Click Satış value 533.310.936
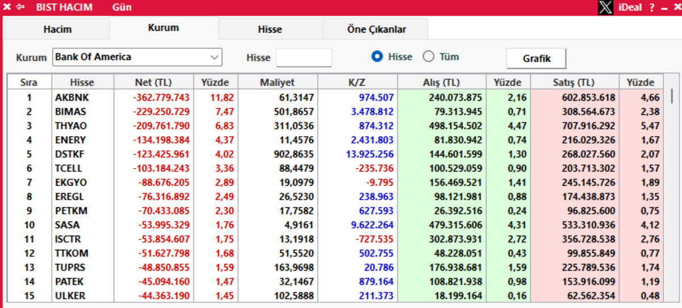682x308 pixels. point(589,225)
